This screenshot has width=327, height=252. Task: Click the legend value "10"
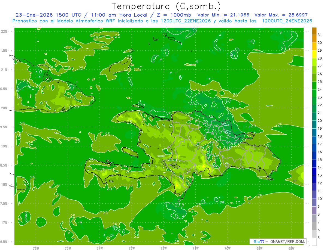tap(320, 199)
